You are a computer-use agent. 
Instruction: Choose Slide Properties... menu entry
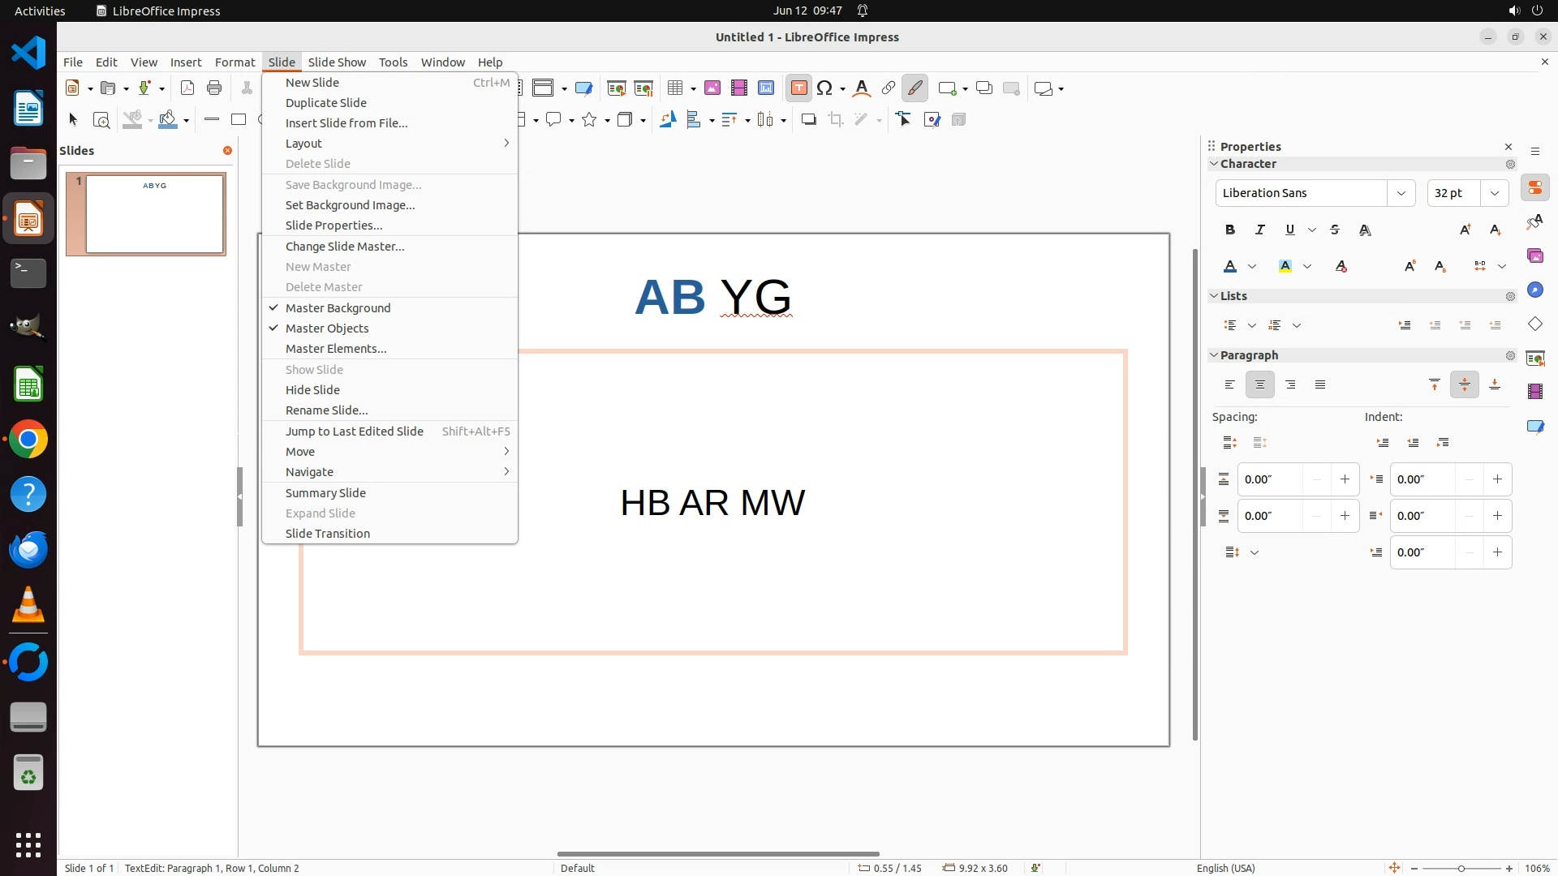coord(334,225)
